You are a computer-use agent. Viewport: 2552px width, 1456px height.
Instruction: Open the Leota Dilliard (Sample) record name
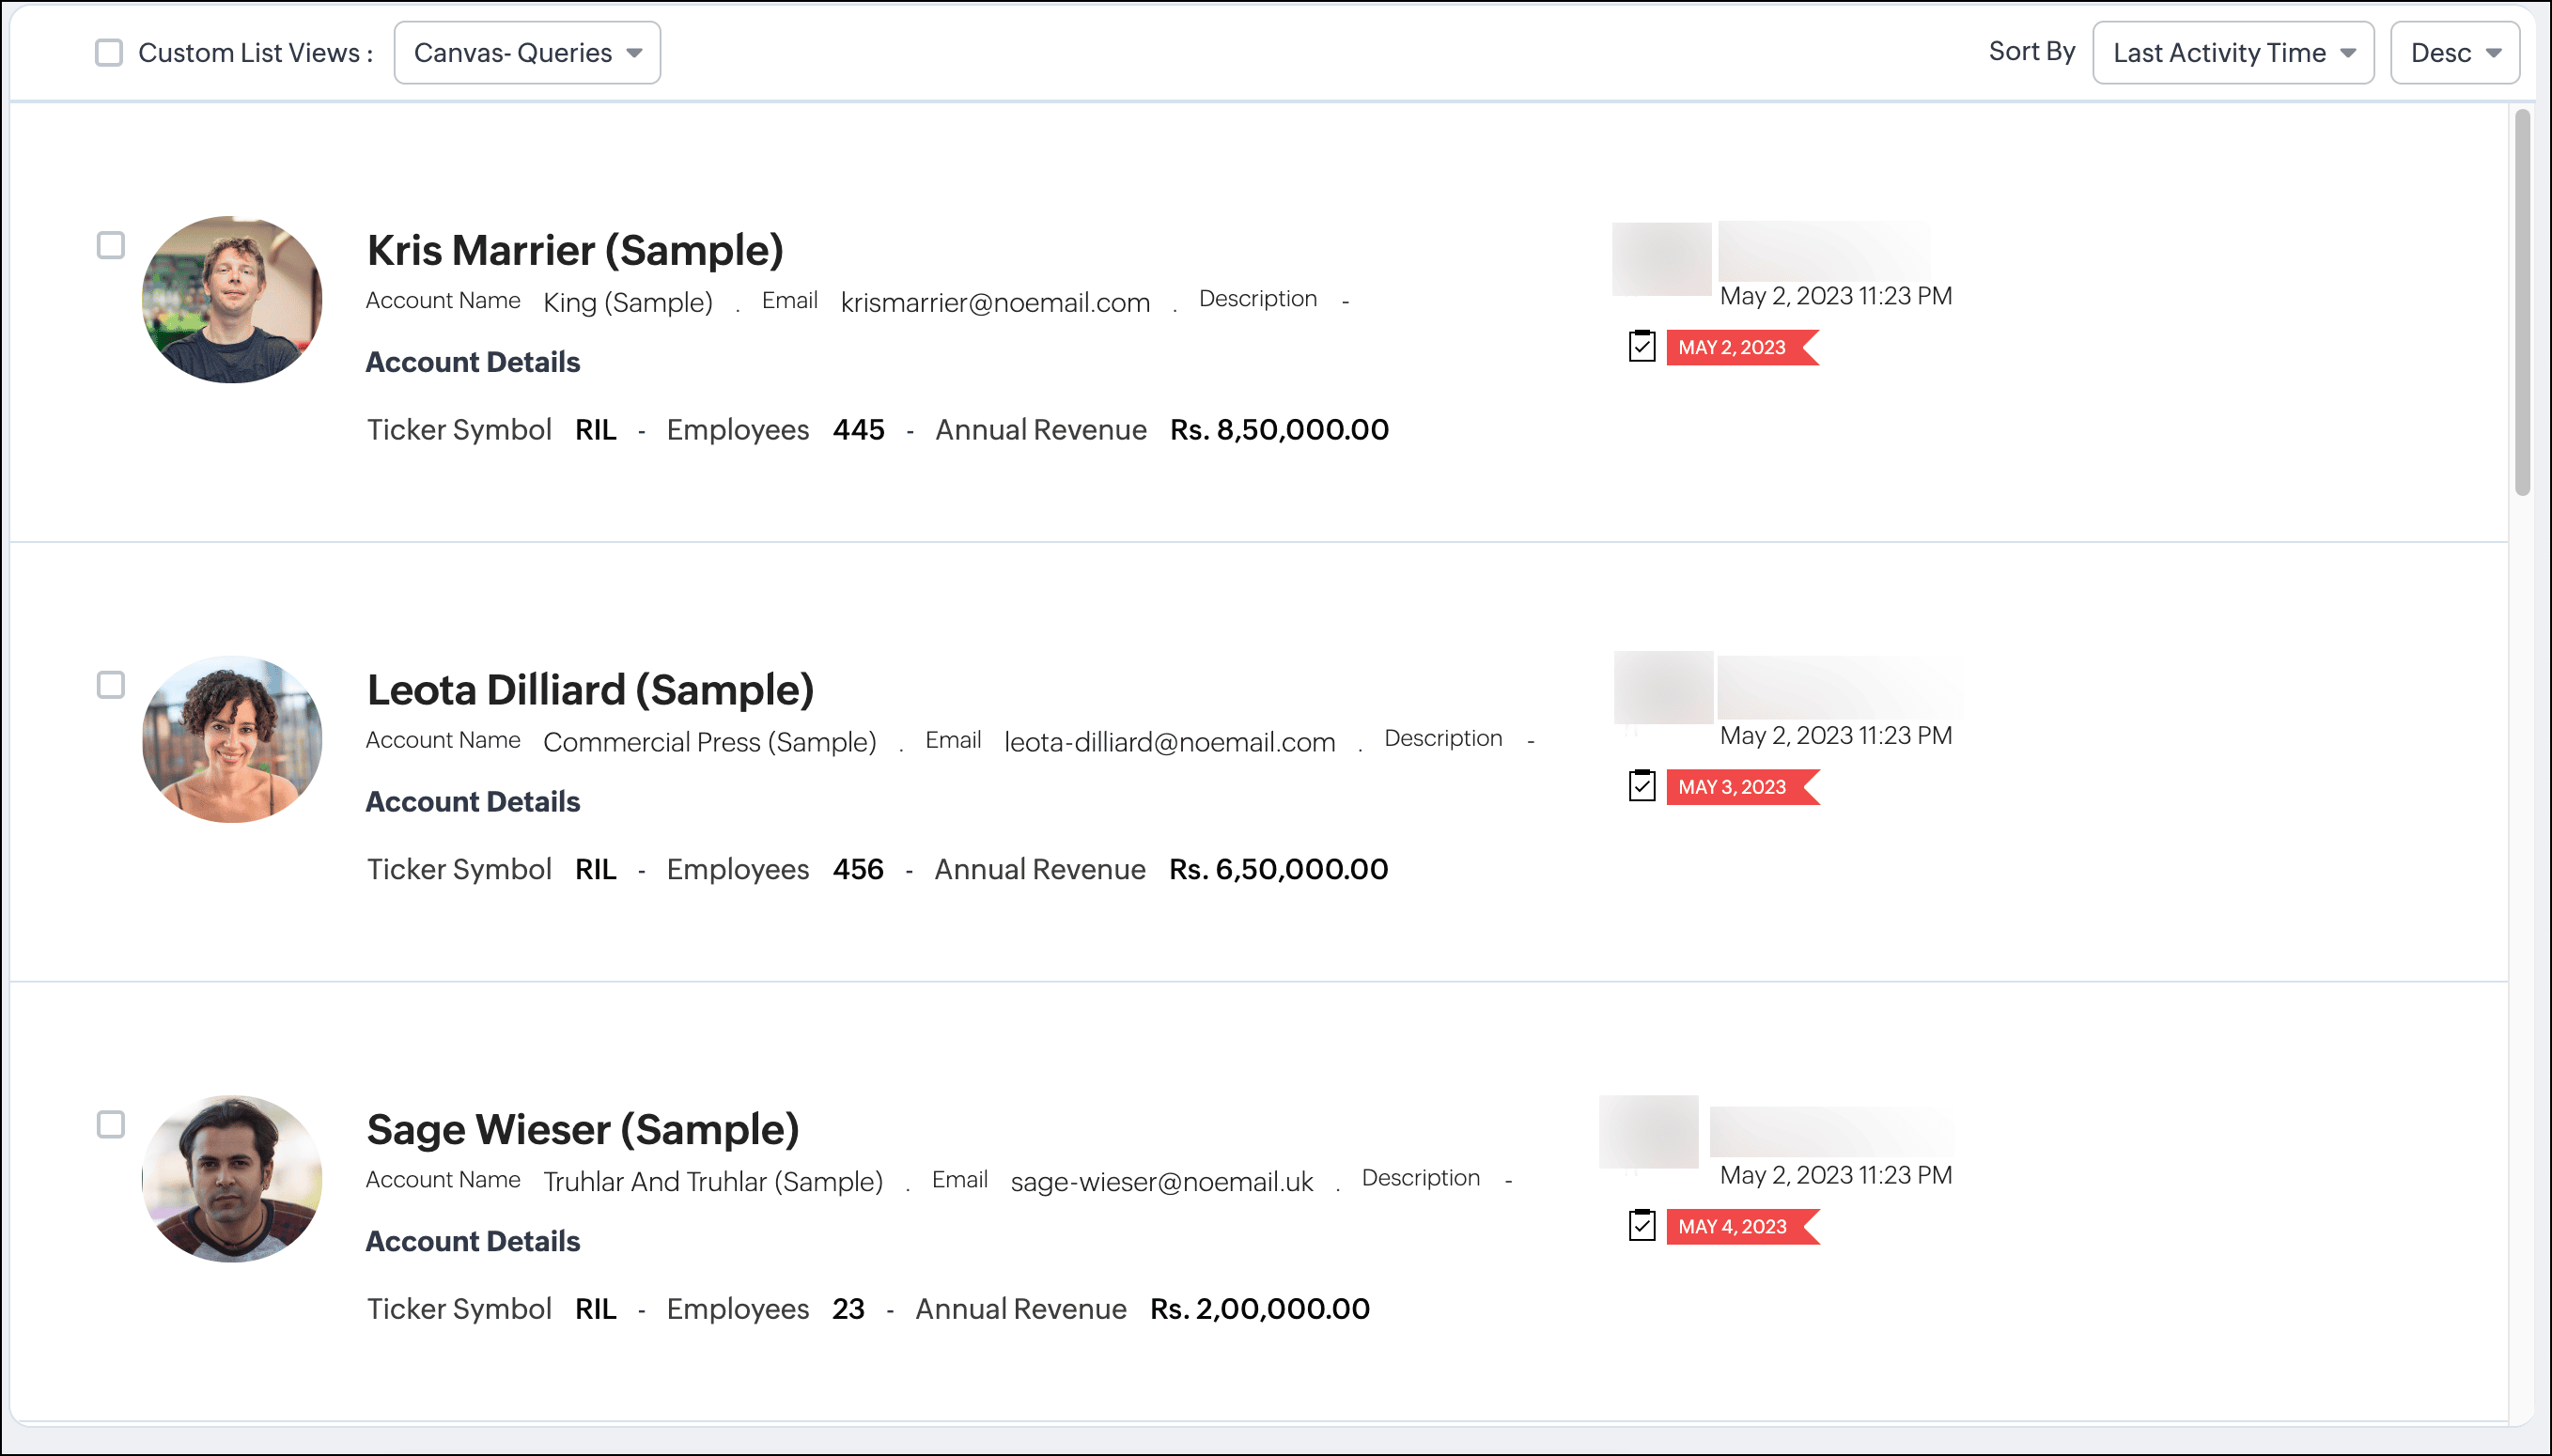tap(590, 690)
